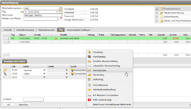Click the Abbrechen button
The width and height of the screenshot is (191, 109).
(23, 105)
